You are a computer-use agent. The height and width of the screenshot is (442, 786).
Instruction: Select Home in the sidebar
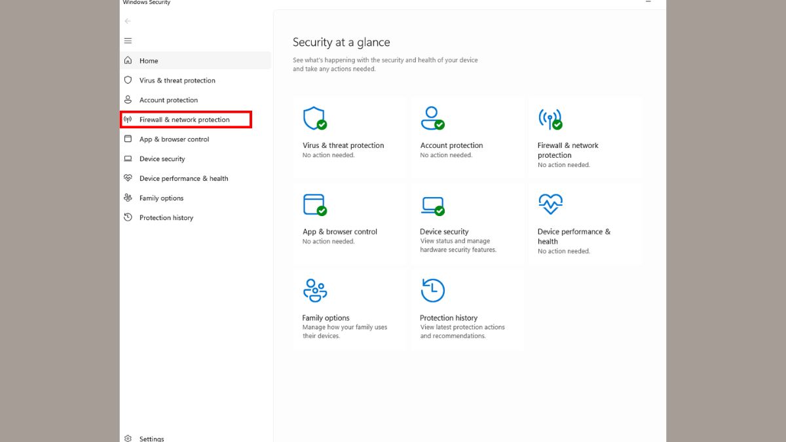coord(196,60)
